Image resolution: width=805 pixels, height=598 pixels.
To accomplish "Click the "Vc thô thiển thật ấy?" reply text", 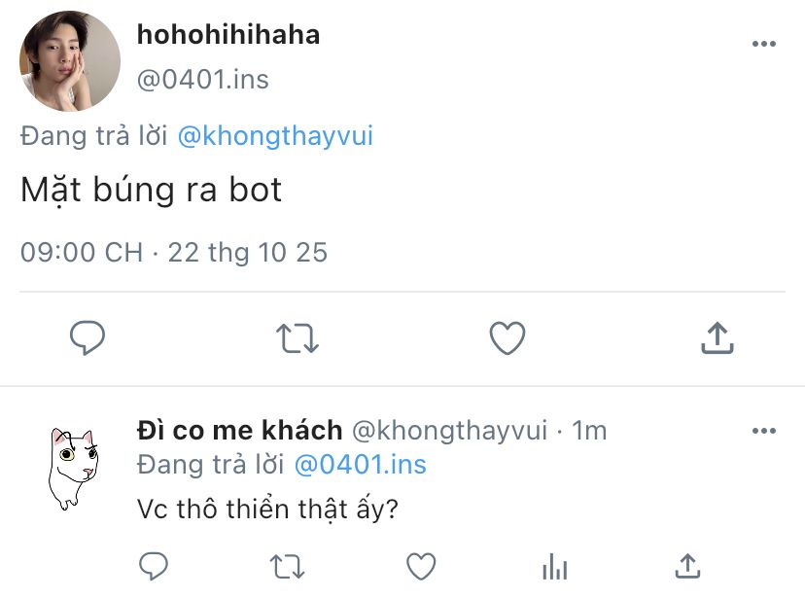I will point(267,509).
